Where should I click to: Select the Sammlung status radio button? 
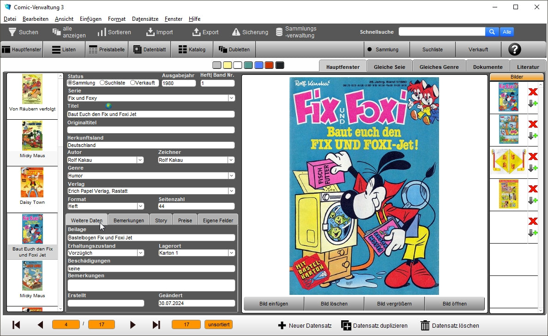70,83
